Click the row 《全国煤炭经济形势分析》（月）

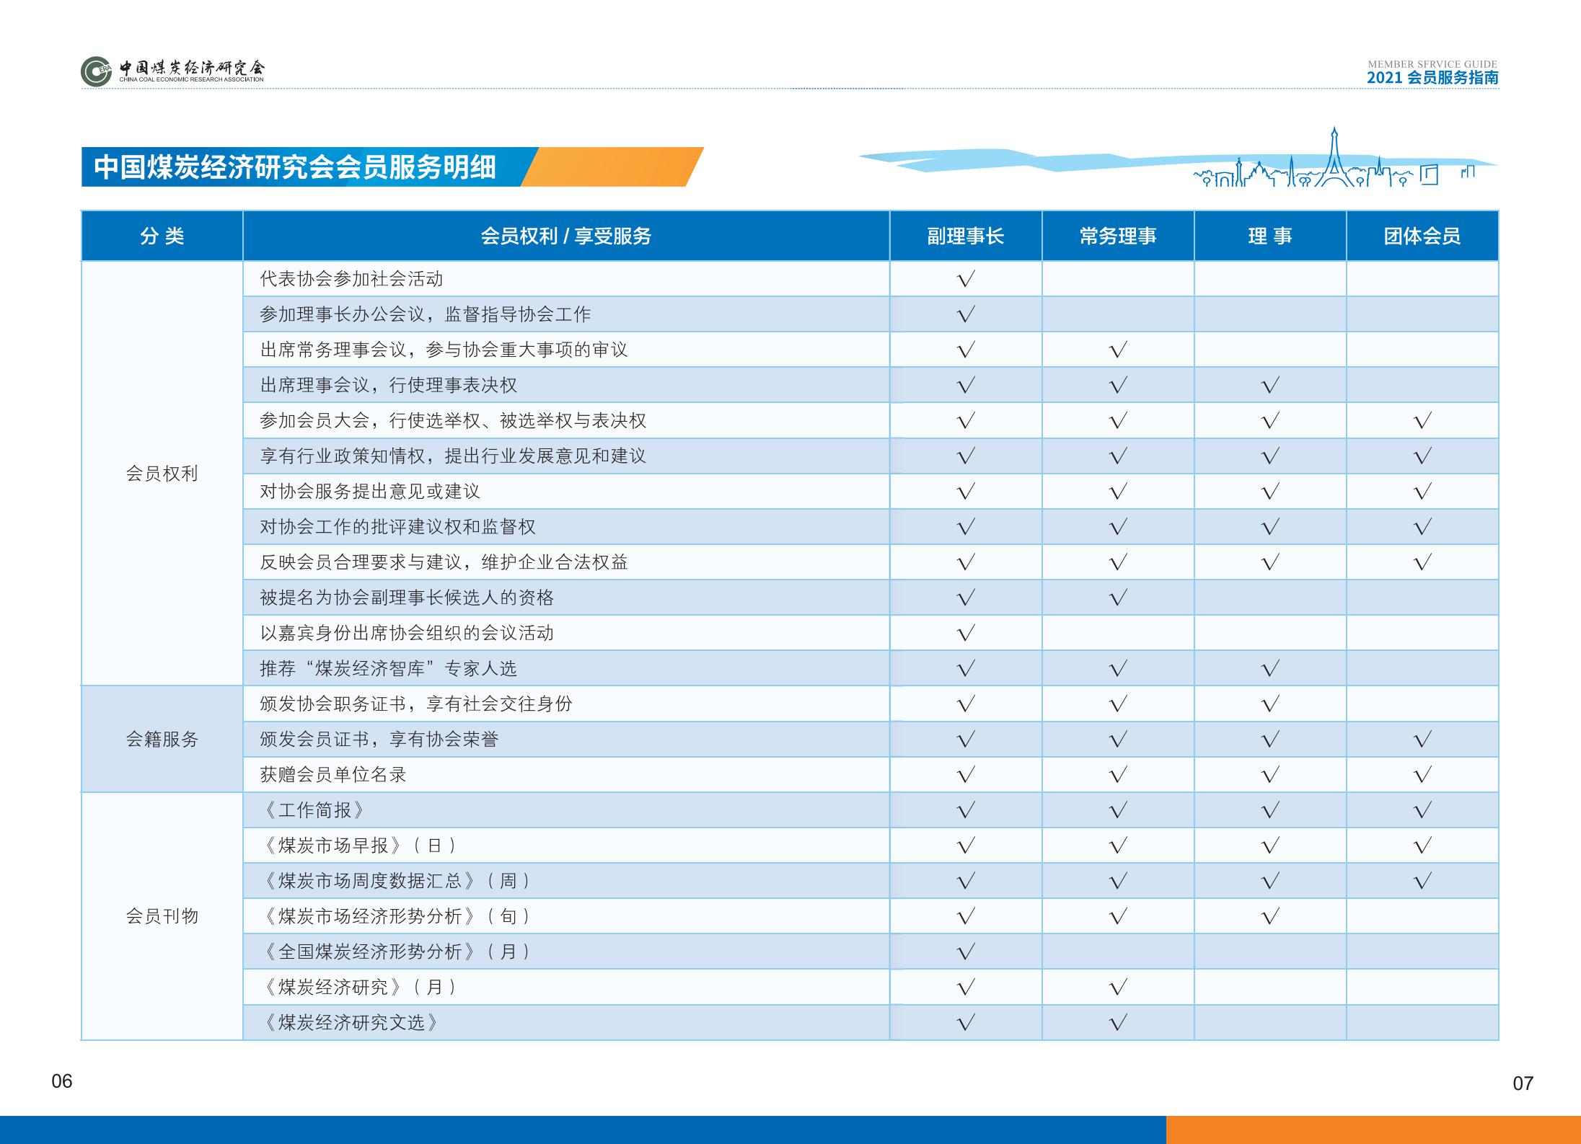[871, 951]
